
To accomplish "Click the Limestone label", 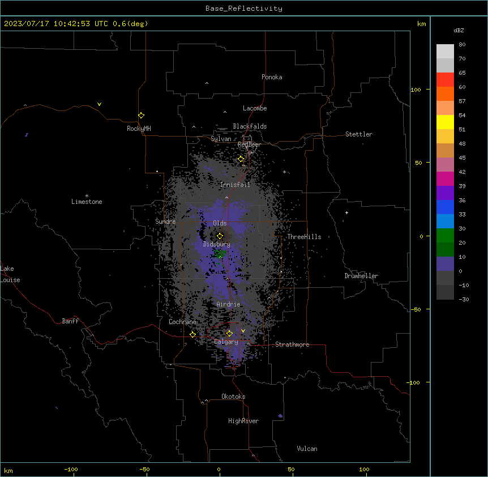I will click(87, 202).
